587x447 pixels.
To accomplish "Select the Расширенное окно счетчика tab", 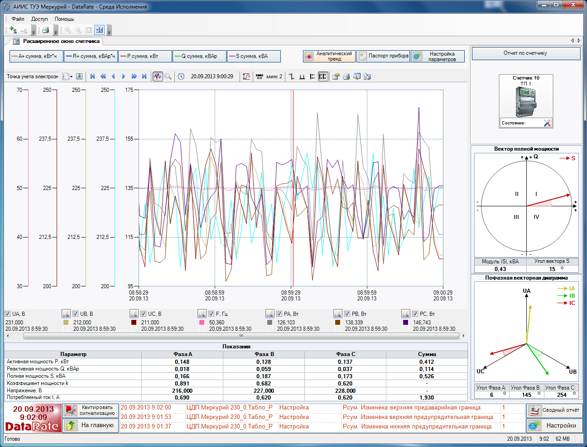I will coord(57,41).
